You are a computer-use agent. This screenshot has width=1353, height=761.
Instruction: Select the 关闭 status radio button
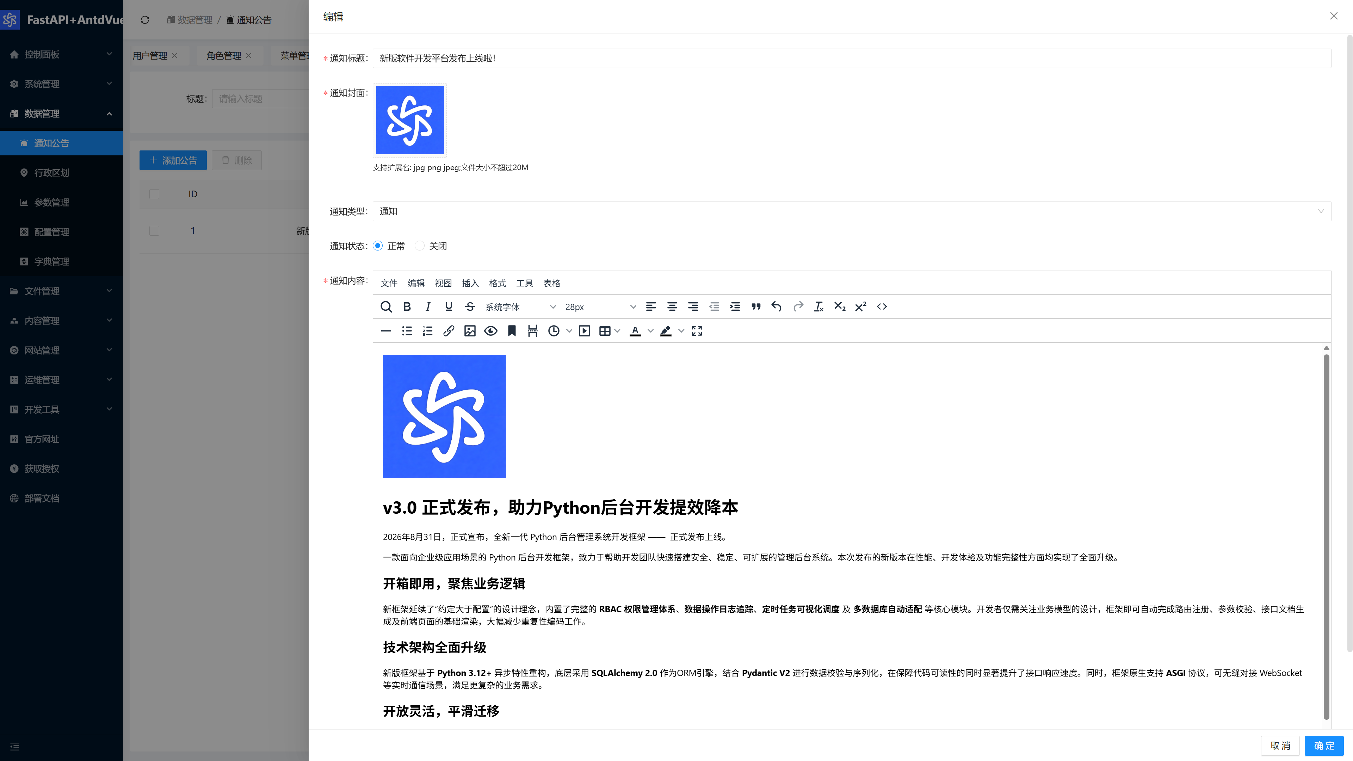(419, 246)
